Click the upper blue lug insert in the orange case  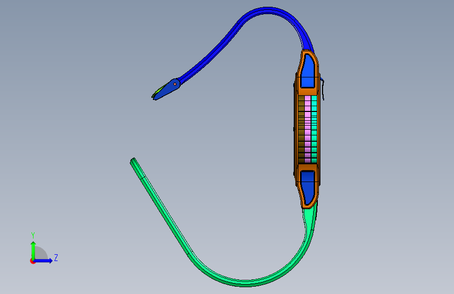click(308, 71)
